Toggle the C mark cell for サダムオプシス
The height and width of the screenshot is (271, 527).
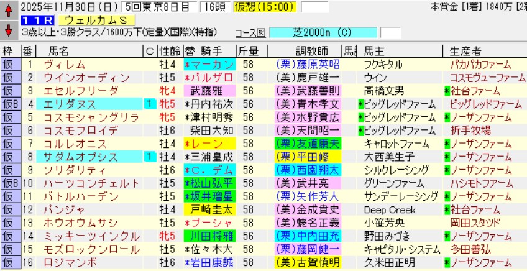[149, 157]
